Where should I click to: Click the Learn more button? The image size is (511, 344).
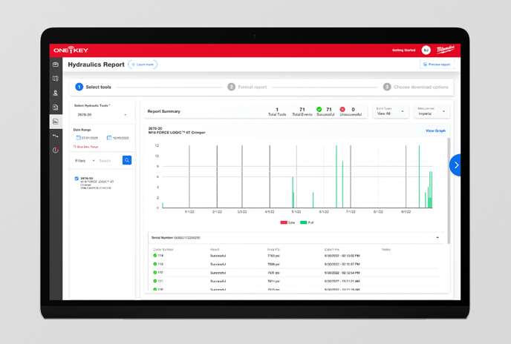tap(143, 64)
